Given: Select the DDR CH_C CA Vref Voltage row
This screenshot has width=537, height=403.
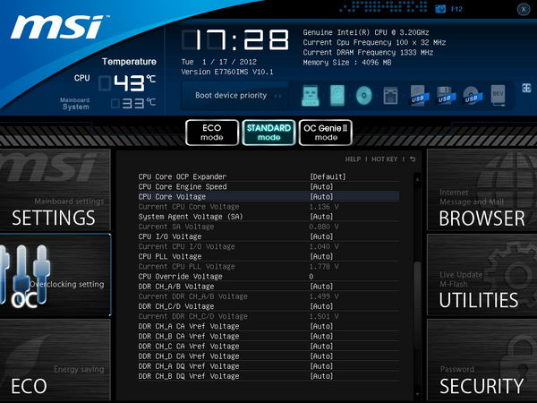Looking at the screenshot, I should coord(268,346).
